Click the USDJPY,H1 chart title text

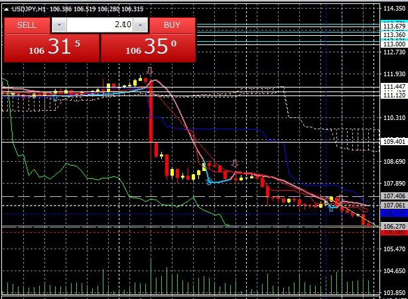[x=29, y=9]
